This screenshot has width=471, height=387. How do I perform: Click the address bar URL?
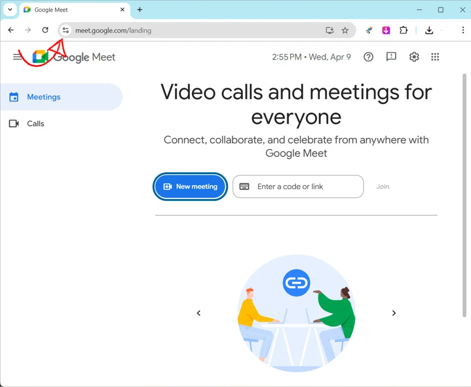[x=113, y=30]
